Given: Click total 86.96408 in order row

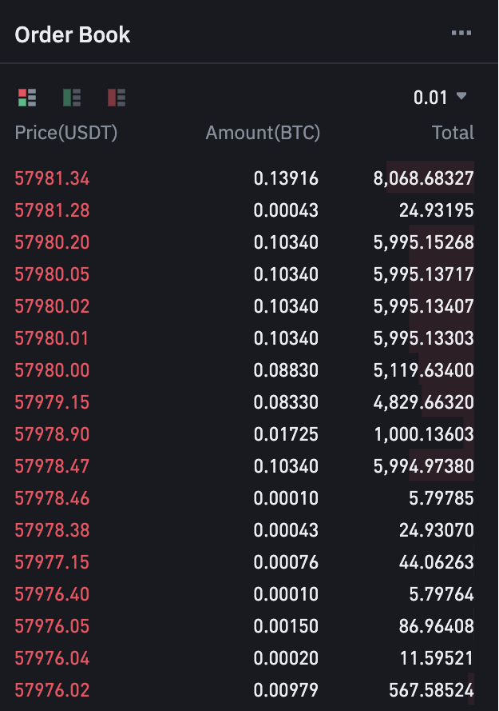Looking at the screenshot, I should tap(436, 626).
